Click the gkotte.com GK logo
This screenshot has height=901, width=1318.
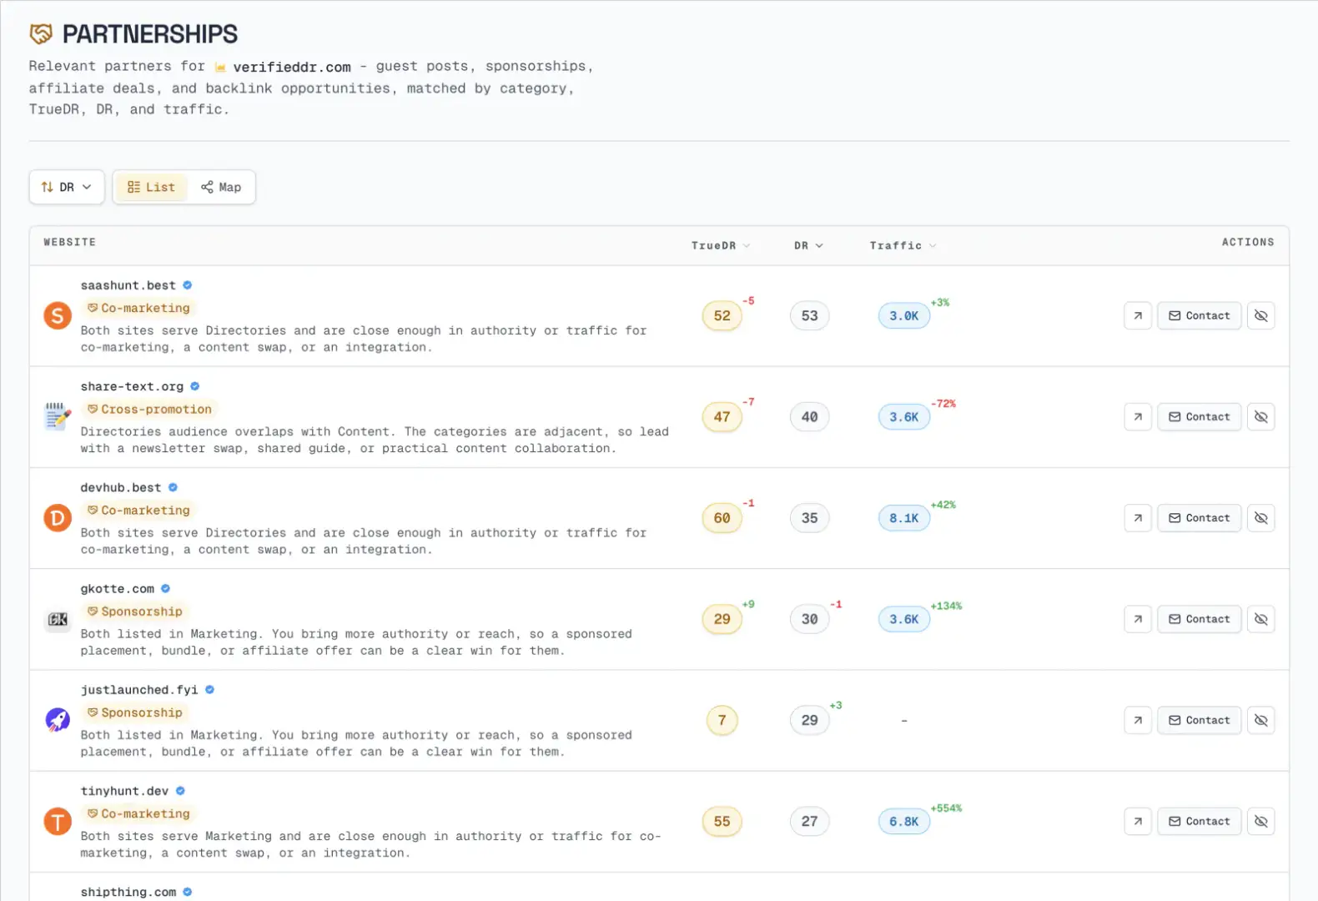point(58,619)
